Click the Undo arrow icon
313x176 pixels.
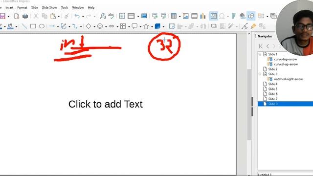point(77,16)
